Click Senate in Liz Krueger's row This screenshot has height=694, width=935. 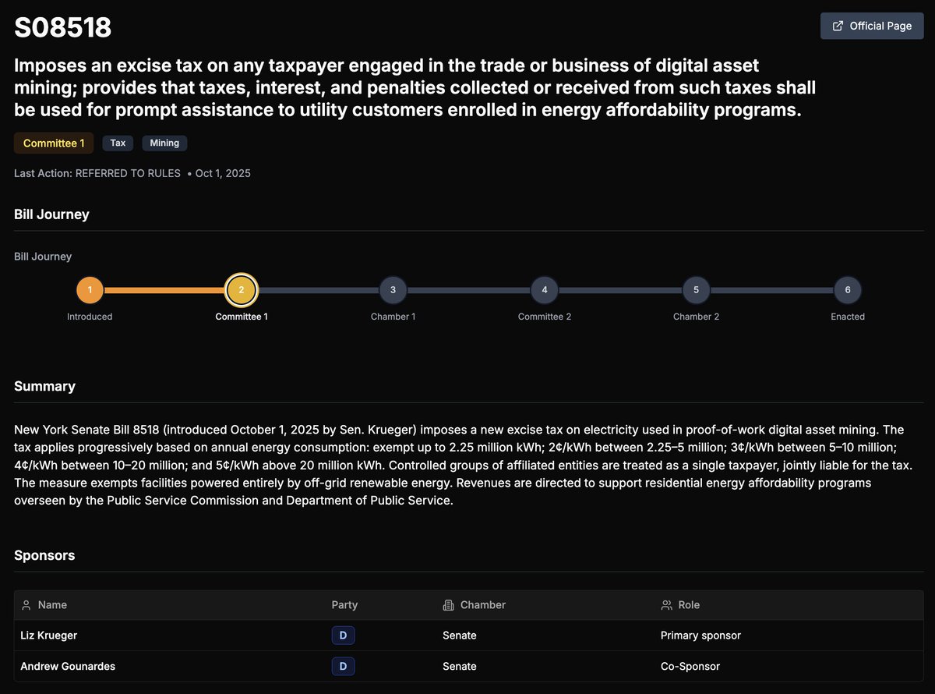[460, 636]
